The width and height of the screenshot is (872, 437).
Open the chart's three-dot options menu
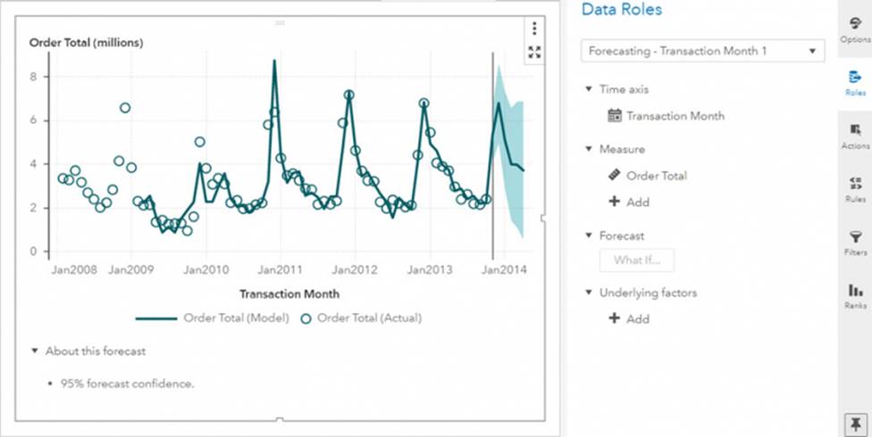tap(534, 29)
